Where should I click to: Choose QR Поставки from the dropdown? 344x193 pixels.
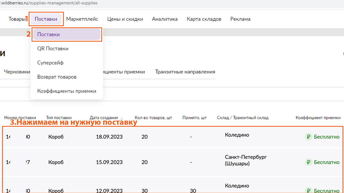(x=52, y=48)
